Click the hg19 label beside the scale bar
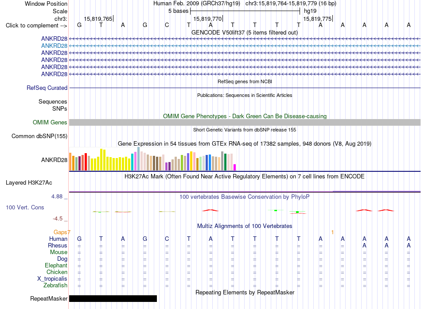421x309 pixels. pos(310,11)
